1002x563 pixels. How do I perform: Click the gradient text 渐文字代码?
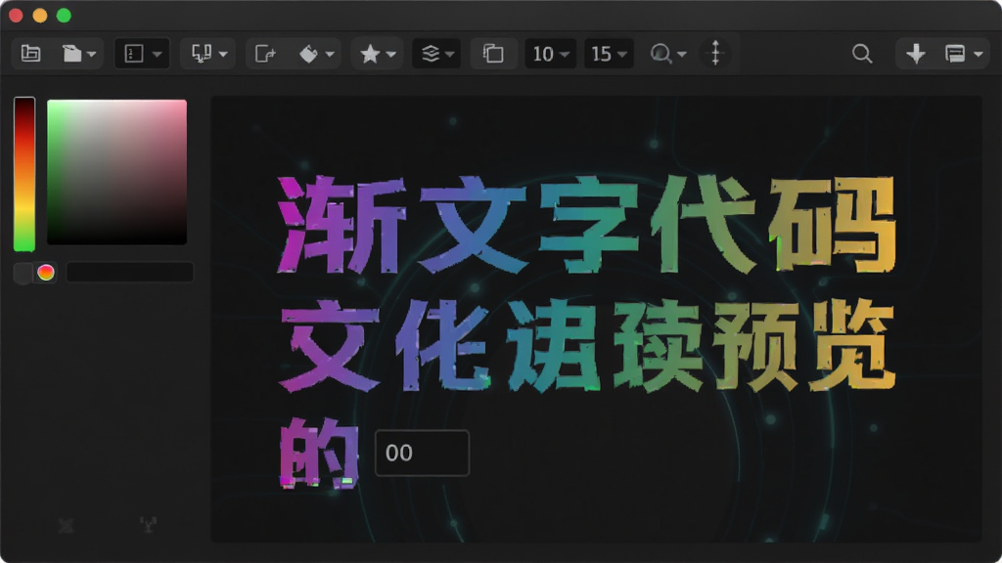point(587,225)
